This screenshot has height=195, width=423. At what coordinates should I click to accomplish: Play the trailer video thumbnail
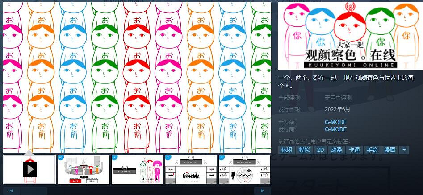point(29,170)
